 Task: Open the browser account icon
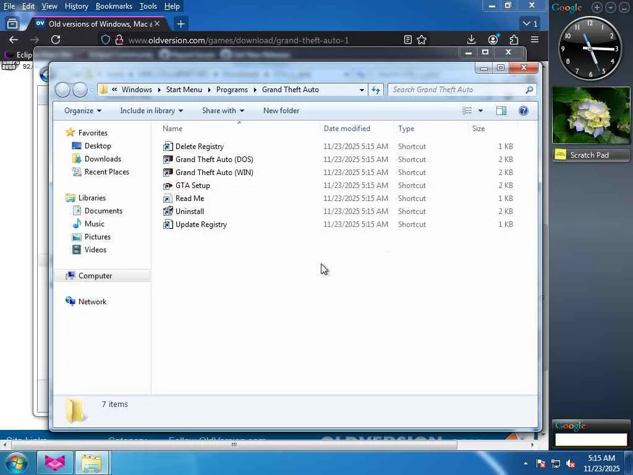tap(493, 40)
